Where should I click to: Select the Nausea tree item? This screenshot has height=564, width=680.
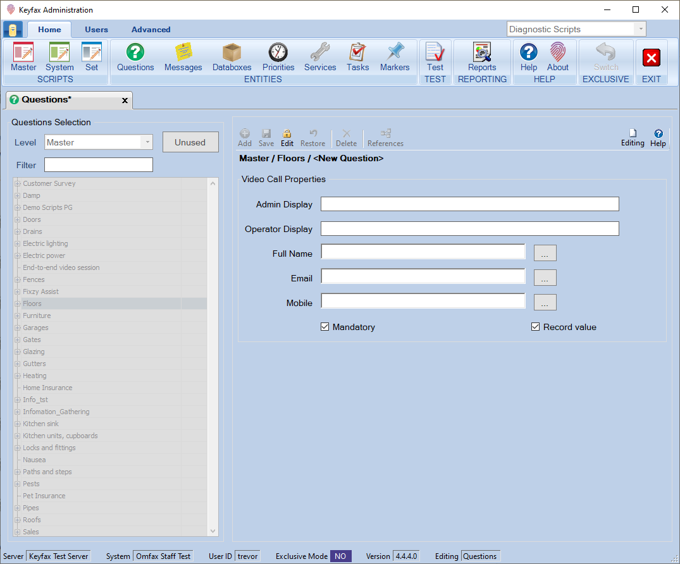click(34, 460)
